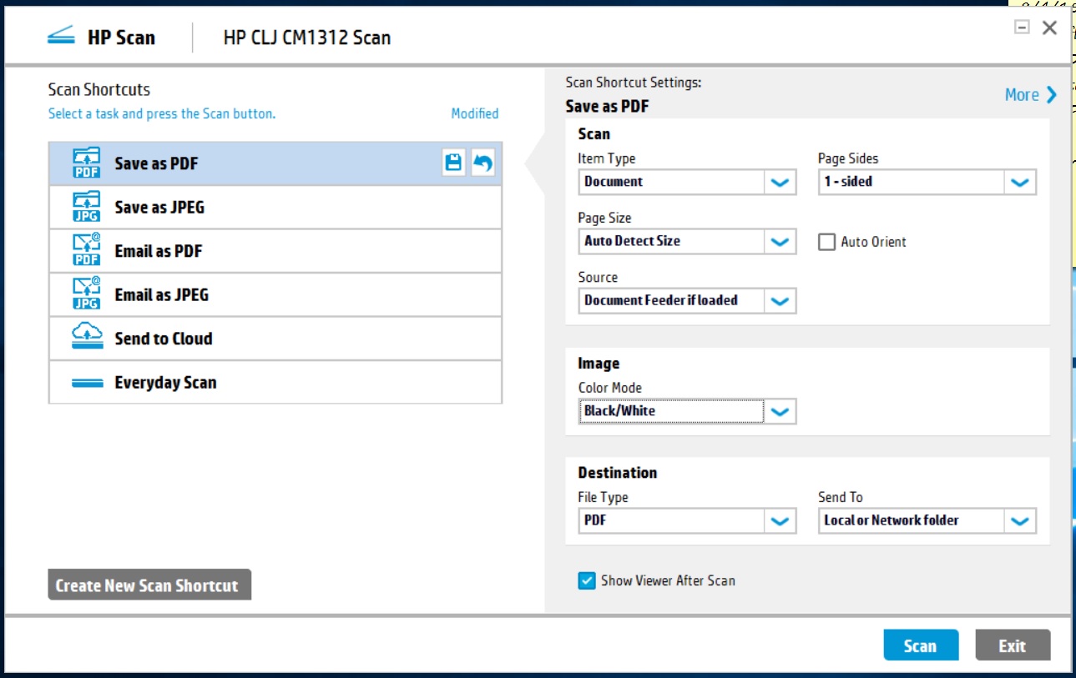Enable the Auto Orient checkbox
The width and height of the screenshot is (1076, 678).
tap(826, 242)
